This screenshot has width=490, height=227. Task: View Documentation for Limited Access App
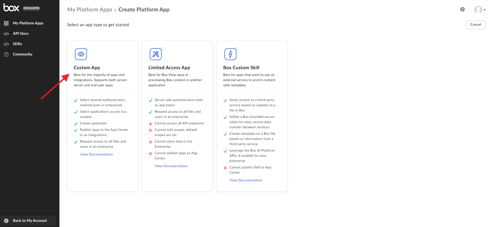171,166
